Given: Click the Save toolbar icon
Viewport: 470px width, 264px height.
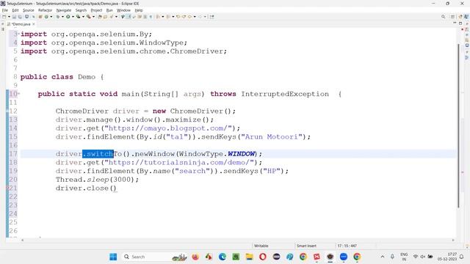Looking at the screenshot, I should pyautogui.click(x=14, y=17).
